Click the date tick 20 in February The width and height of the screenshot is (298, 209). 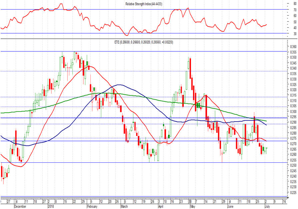point(110,202)
